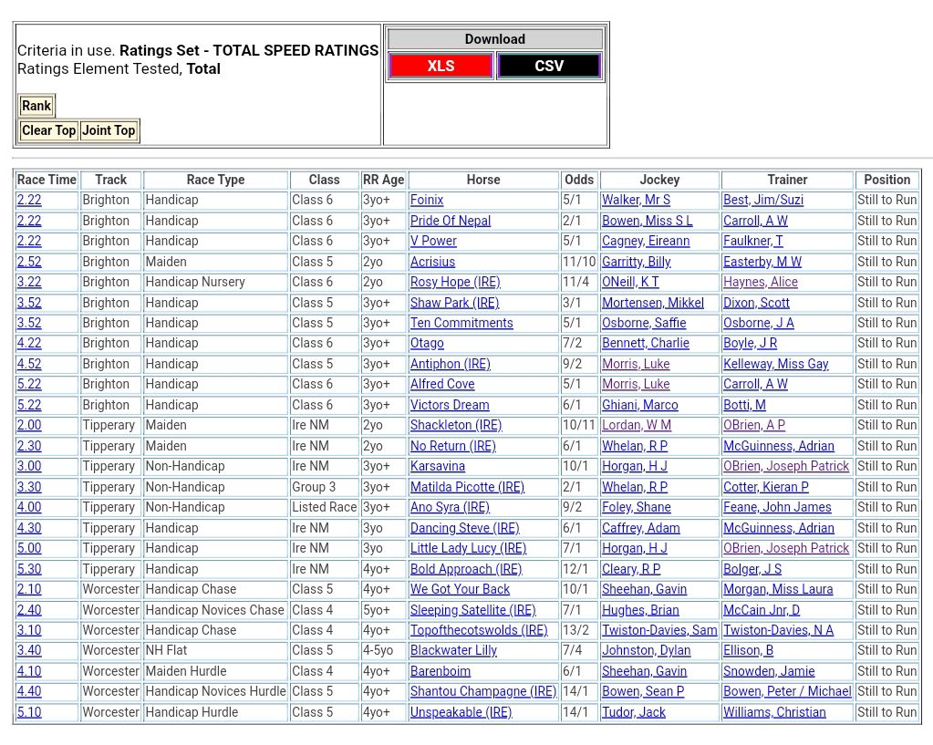Download ratings as CSV file

[549, 66]
